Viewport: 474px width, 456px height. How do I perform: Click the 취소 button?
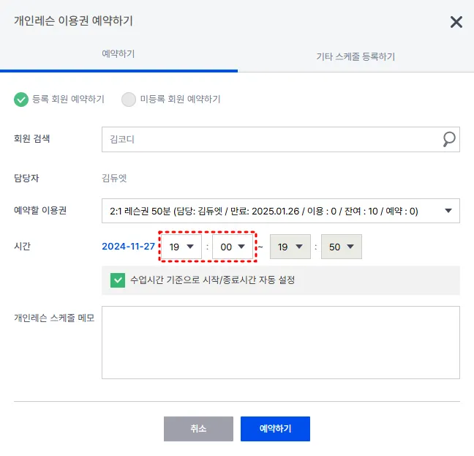(x=198, y=429)
